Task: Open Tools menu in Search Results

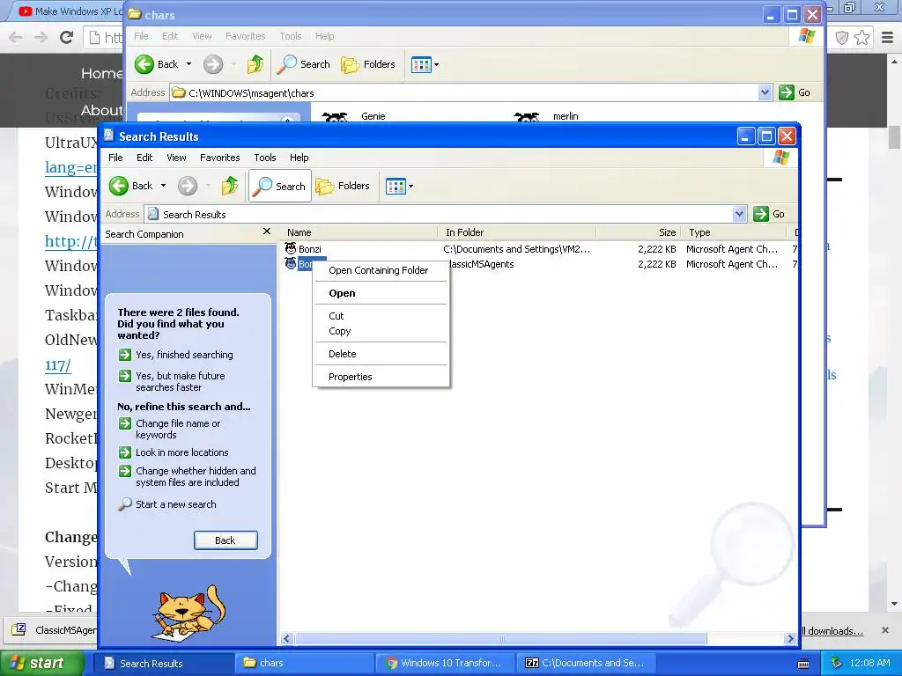Action: (x=264, y=158)
